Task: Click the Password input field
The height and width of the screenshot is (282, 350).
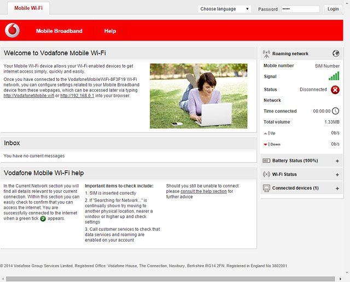Action: (300, 9)
